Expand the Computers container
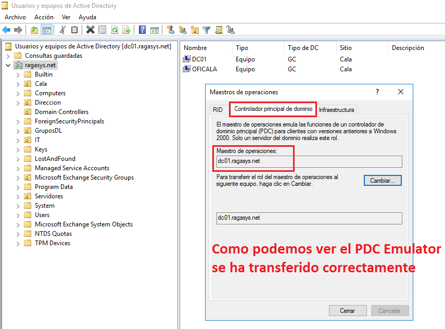Image resolution: width=445 pixels, height=329 pixels. pos(18,93)
